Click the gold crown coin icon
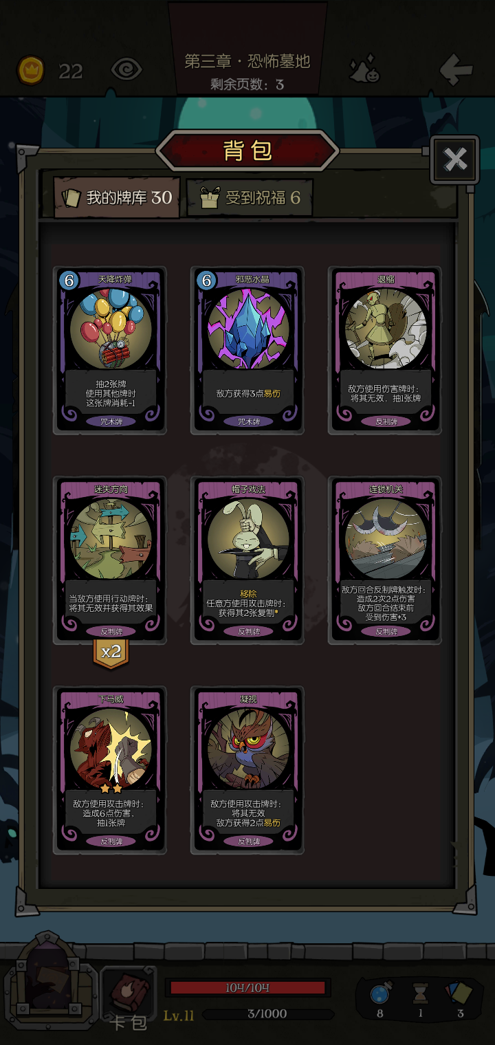 (31, 70)
